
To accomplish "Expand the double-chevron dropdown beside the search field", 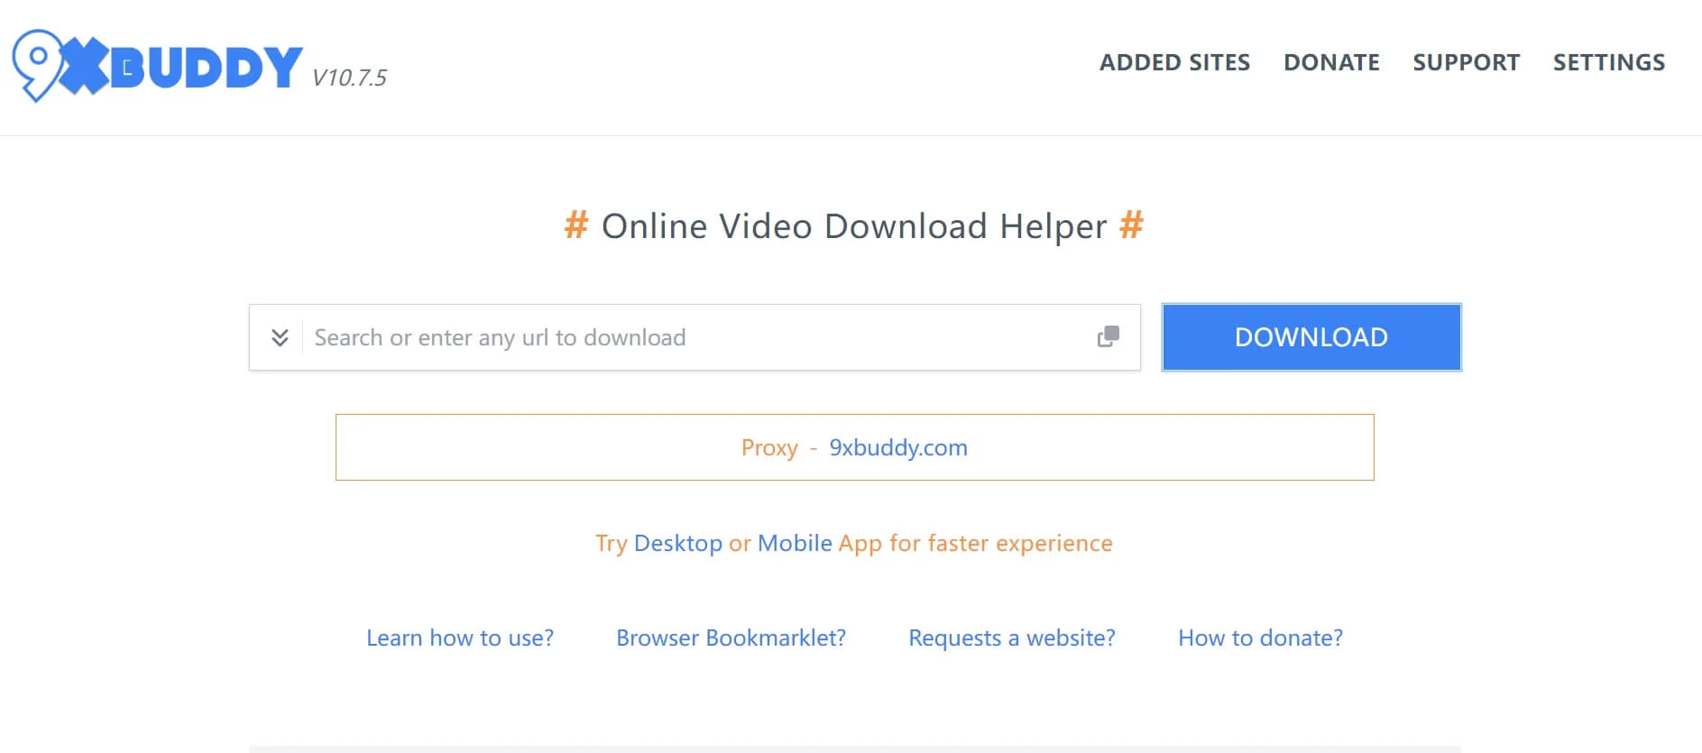I will [280, 337].
